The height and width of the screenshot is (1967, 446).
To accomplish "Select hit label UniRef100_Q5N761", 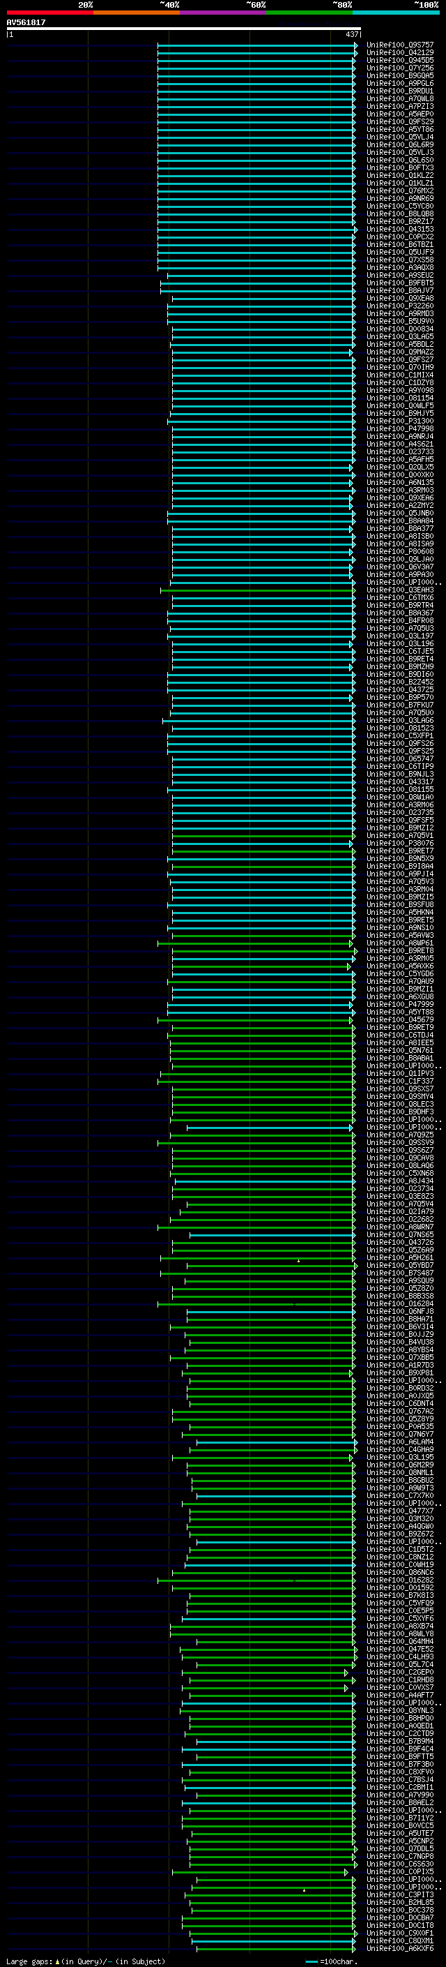I will (x=399, y=1050).
